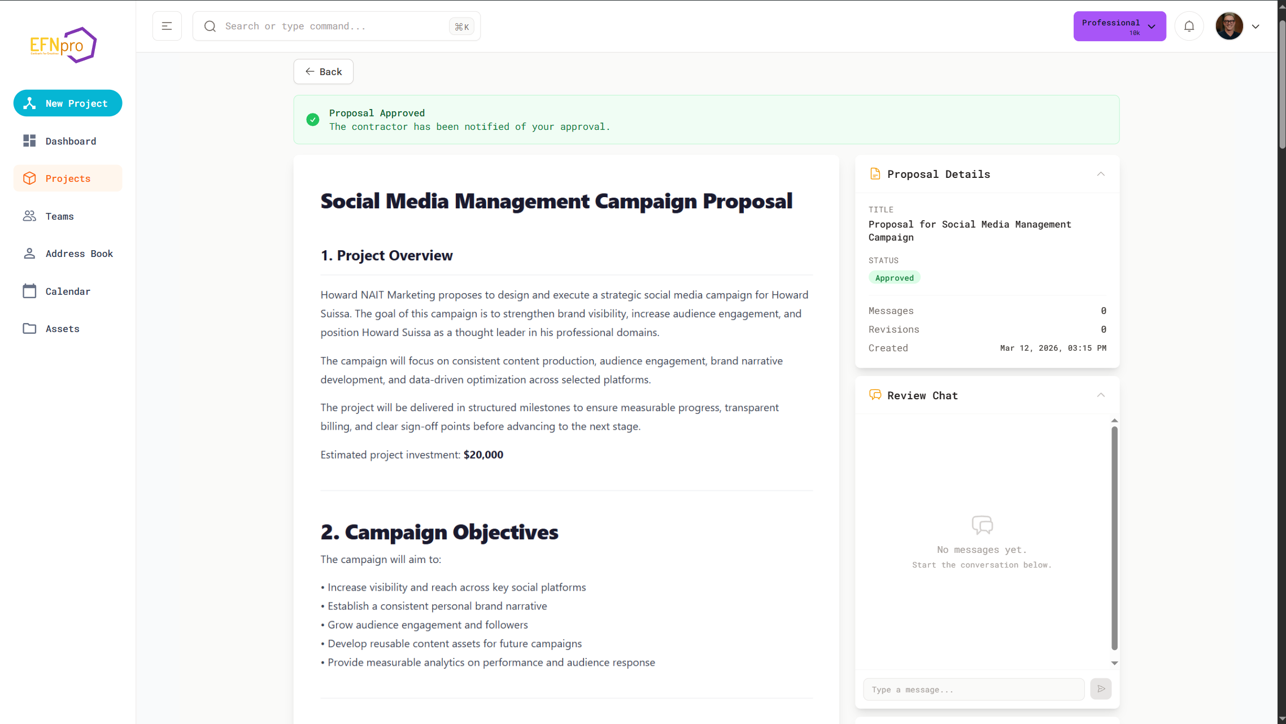Click the Proposal Approved banner text
The image size is (1286, 724).
tap(377, 113)
